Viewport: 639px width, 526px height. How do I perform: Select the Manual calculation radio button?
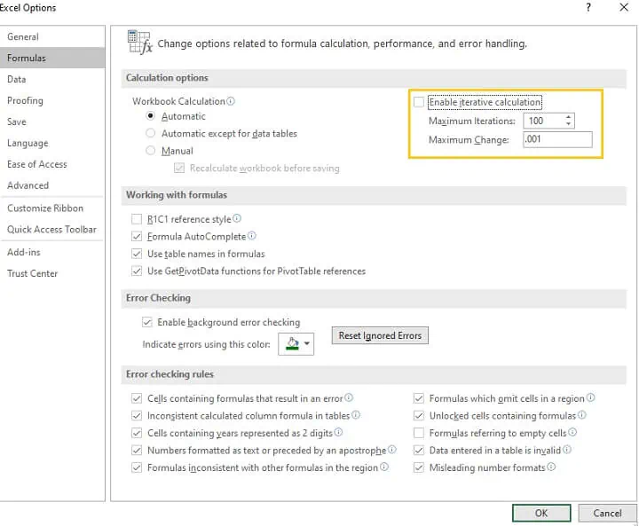pos(151,151)
